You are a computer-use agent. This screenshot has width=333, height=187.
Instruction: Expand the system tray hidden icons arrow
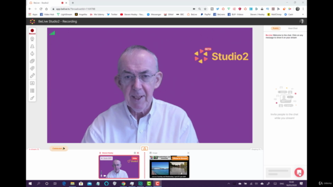point(228,183)
